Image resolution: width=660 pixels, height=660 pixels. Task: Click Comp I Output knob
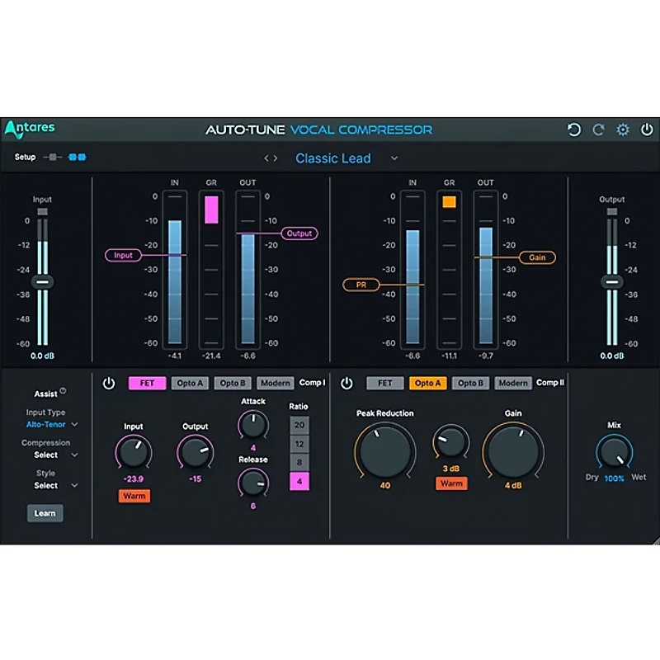[196, 451]
